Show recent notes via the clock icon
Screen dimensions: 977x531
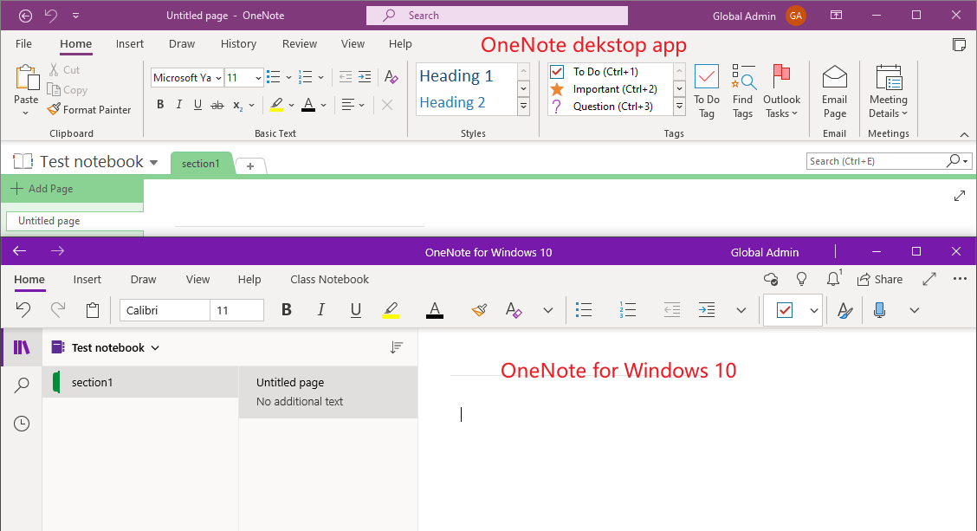[x=21, y=424]
